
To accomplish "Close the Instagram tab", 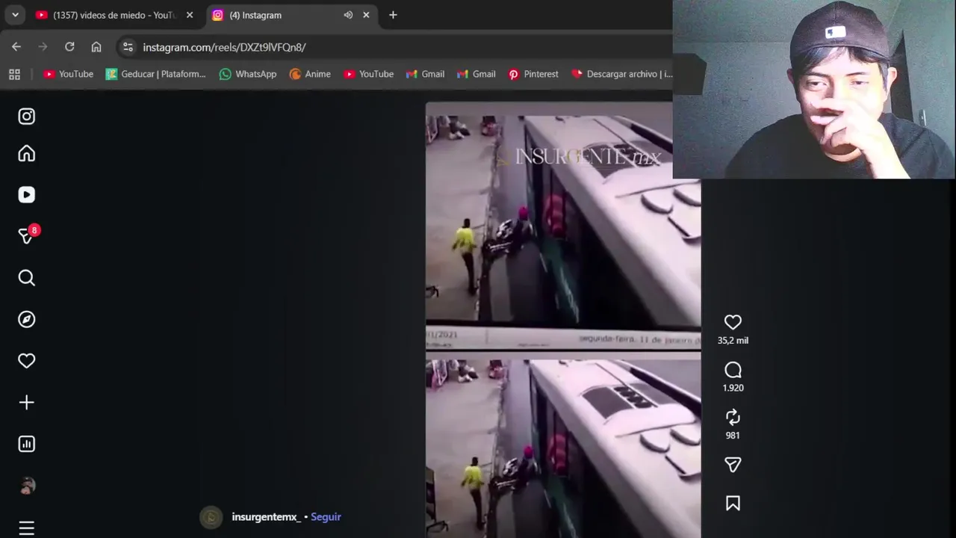I will click(x=366, y=15).
